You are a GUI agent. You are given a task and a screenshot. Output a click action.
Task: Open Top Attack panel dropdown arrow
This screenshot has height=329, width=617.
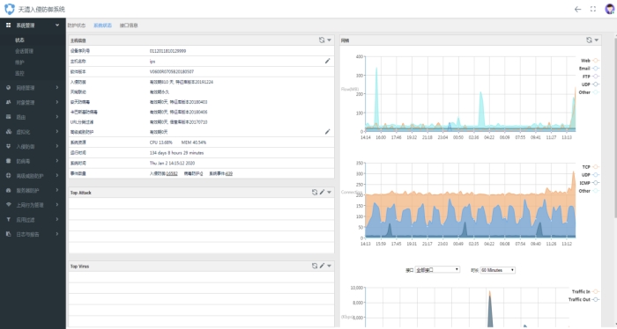point(330,192)
